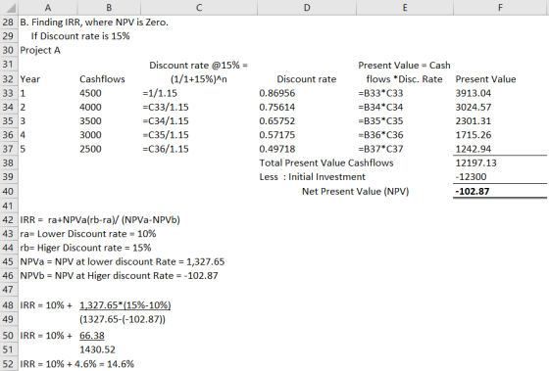
Task: Select column F header
Action: (501, 8)
